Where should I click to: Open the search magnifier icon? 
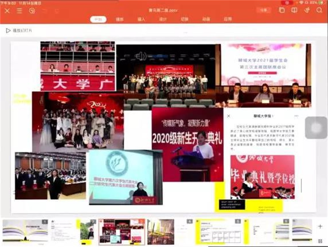[x=319, y=10]
